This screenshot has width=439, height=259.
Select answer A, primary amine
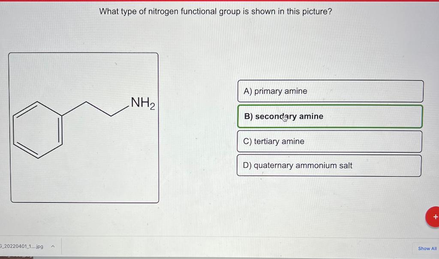point(330,91)
